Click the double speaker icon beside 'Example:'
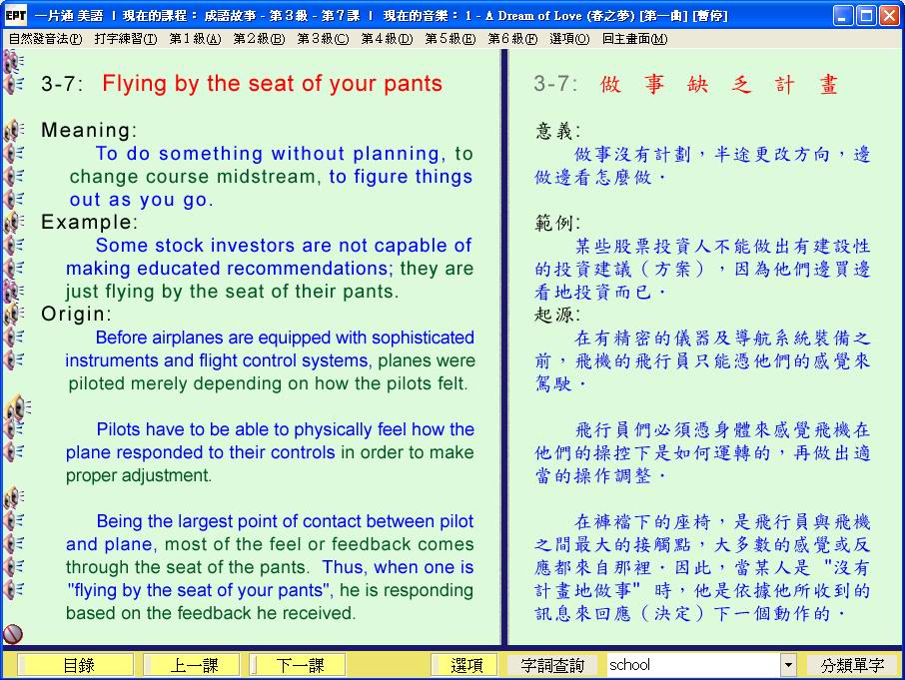Viewport: 905px width, 680px height. point(13,223)
